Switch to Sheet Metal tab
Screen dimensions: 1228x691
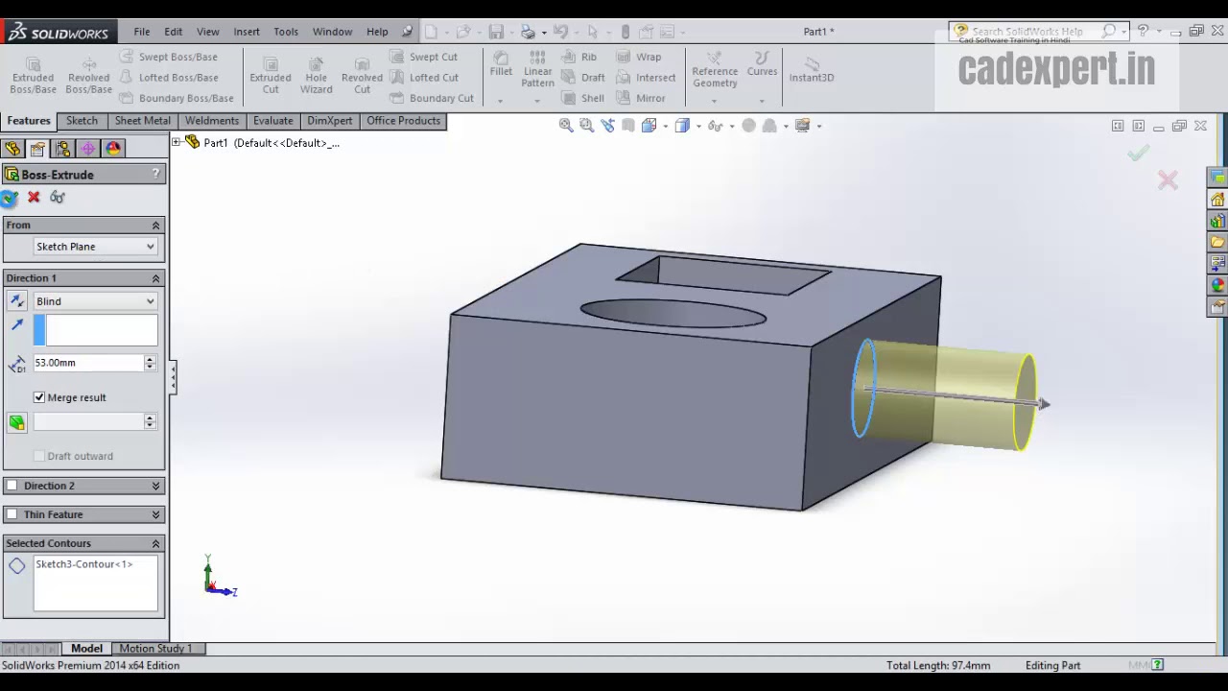point(143,121)
